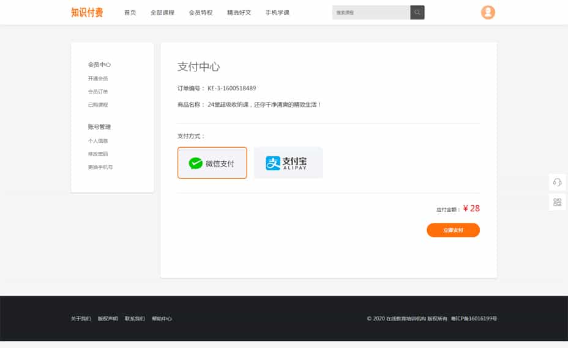Image resolution: width=568 pixels, height=348 pixels.
Task: Click the 会员中心 sidebar heading
Action: (x=99, y=65)
